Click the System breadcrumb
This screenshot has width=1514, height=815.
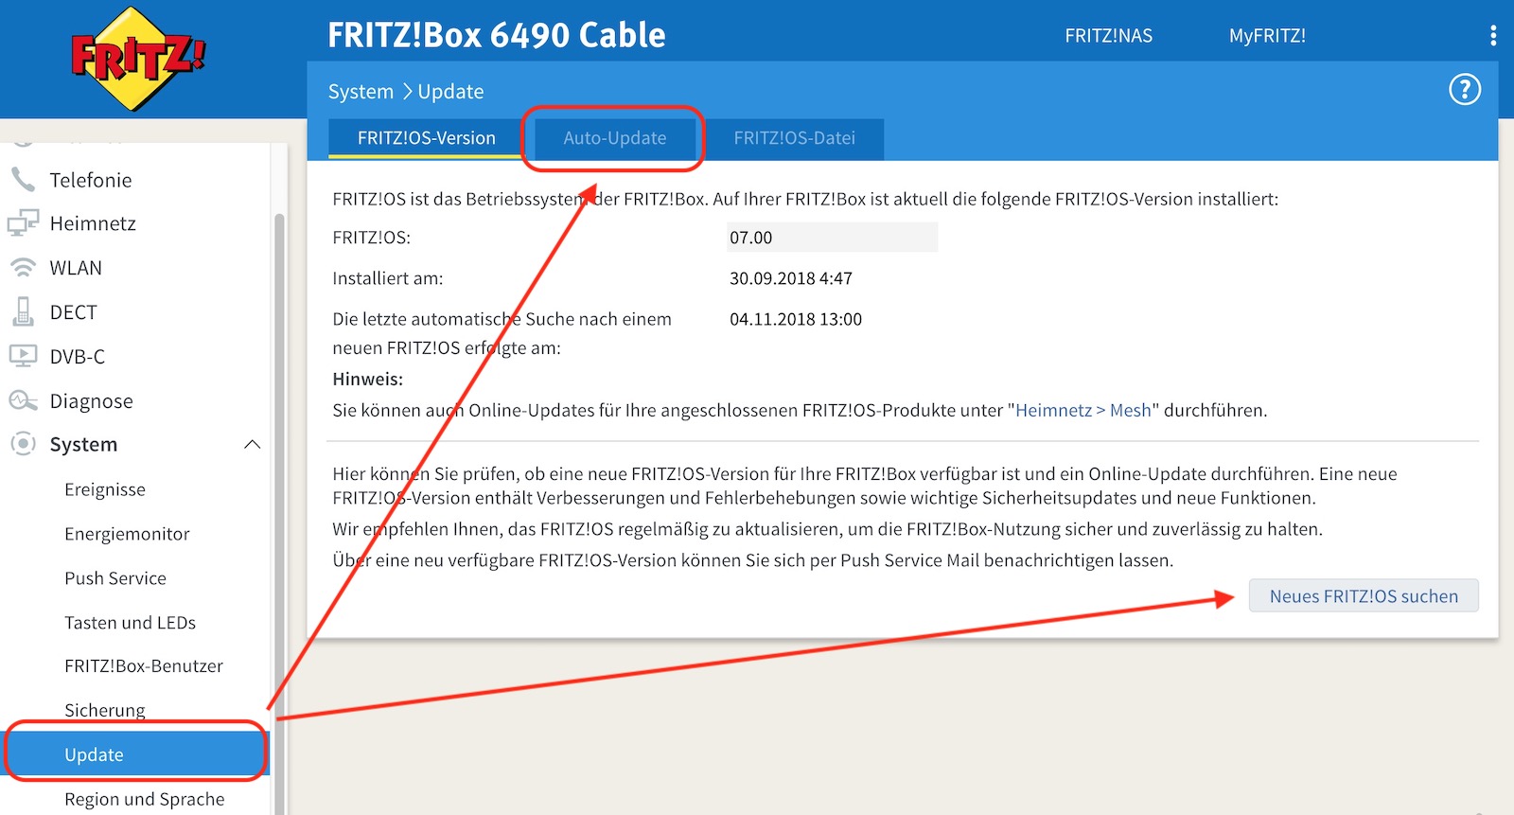(361, 92)
